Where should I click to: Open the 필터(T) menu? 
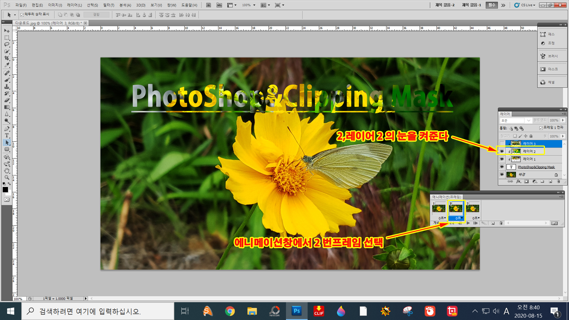pos(108,5)
